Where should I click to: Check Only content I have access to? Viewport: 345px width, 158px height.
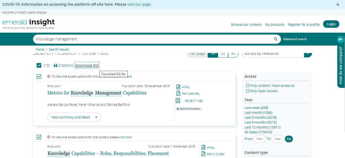tap(247, 85)
